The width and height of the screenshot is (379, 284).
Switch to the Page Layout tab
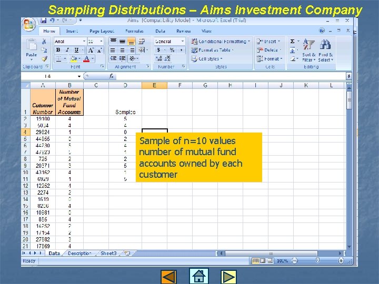(x=102, y=31)
